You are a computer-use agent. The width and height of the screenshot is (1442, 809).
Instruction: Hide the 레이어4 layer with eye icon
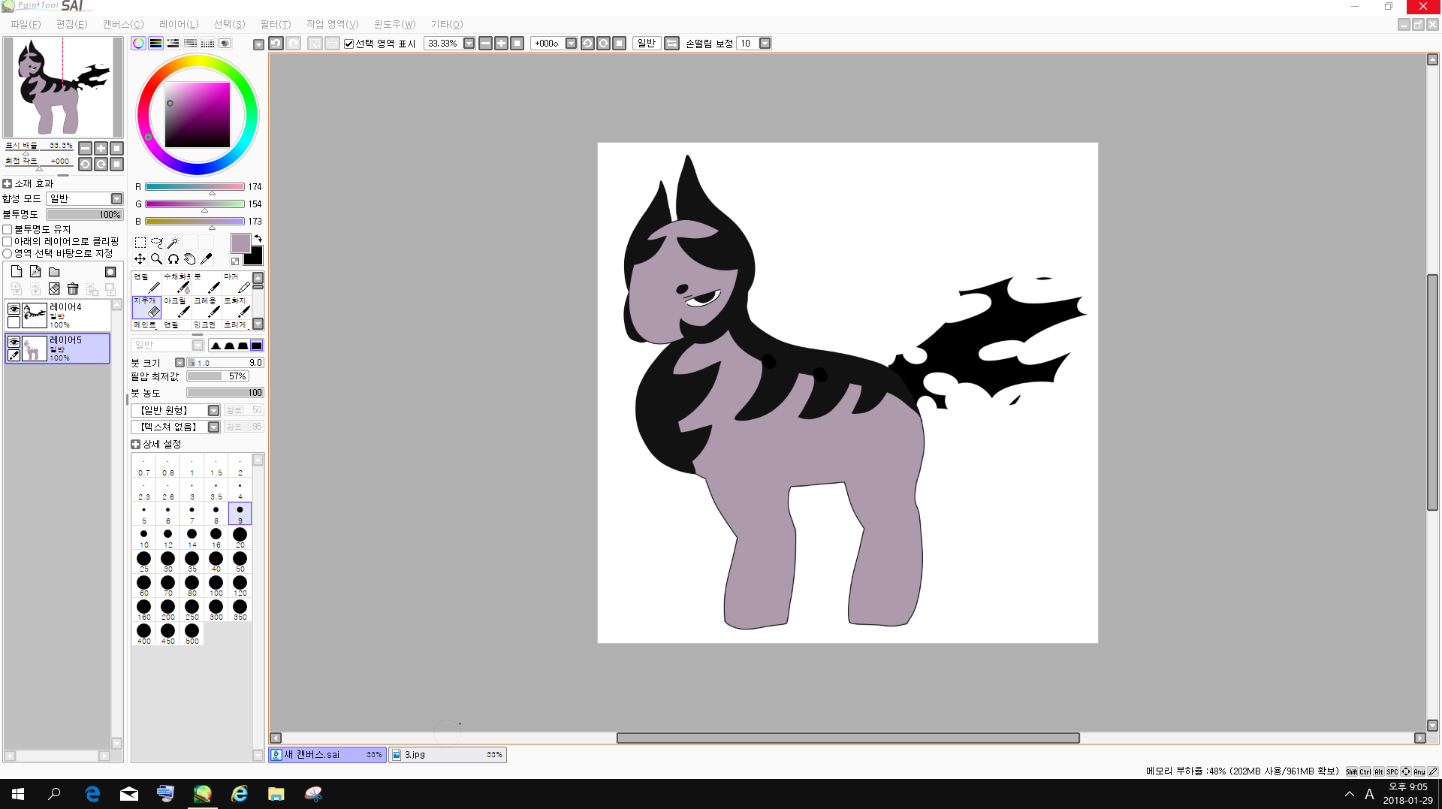[x=14, y=309]
